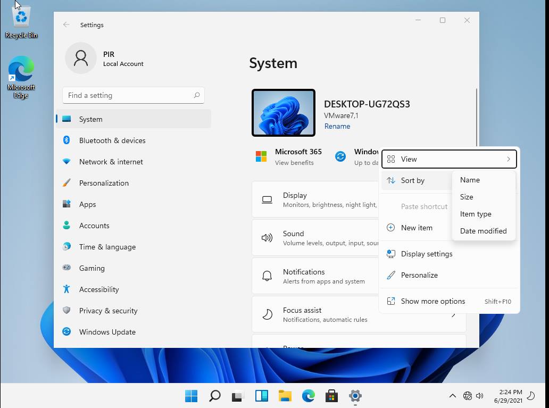Open Microsoft 365 View benefits
The height and width of the screenshot is (408, 549).
294,162
